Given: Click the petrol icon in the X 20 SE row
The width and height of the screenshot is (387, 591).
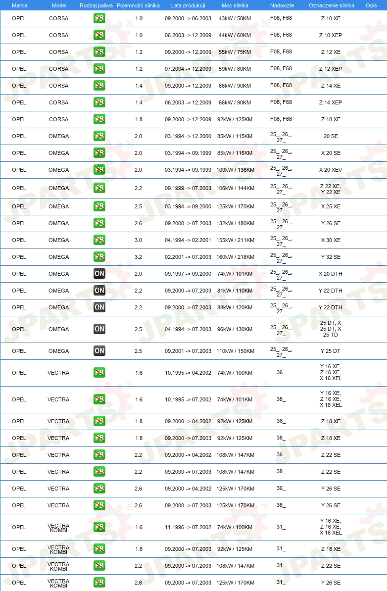Looking at the screenshot, I should [99, 153].
